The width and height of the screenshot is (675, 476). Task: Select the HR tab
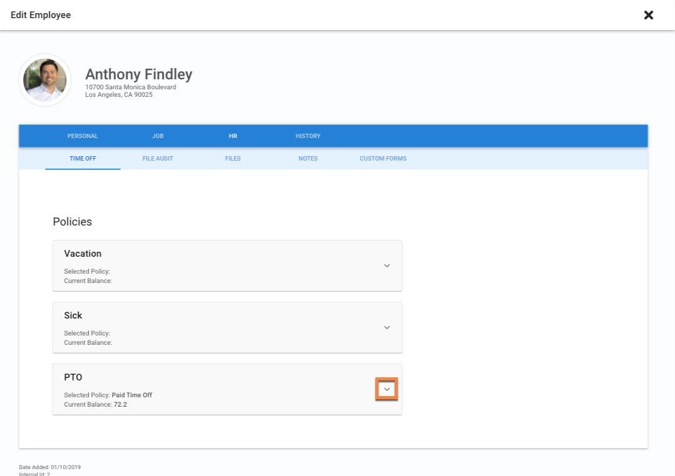point(233,136)
